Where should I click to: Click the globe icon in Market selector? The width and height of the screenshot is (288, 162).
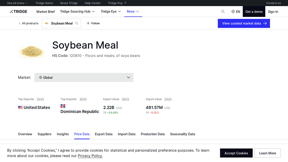click(41, 77)
